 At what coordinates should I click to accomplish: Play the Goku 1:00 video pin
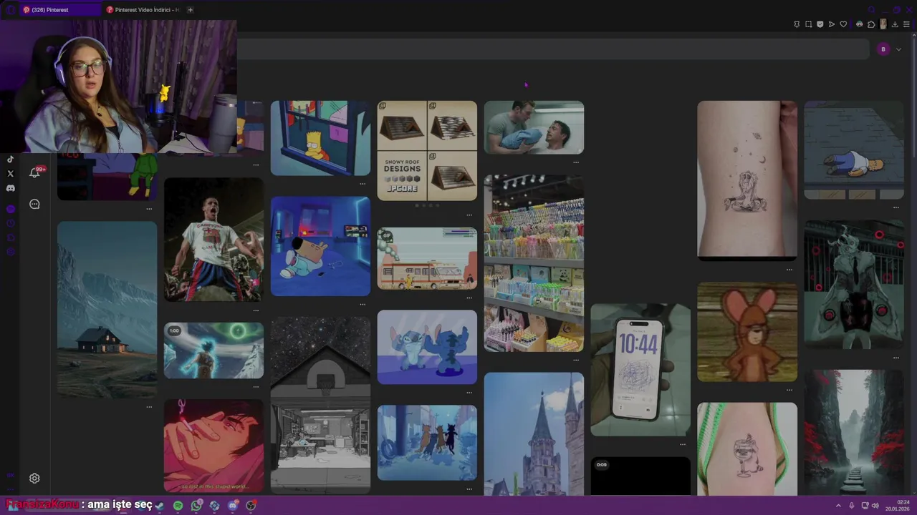click(x=213, y=350)
